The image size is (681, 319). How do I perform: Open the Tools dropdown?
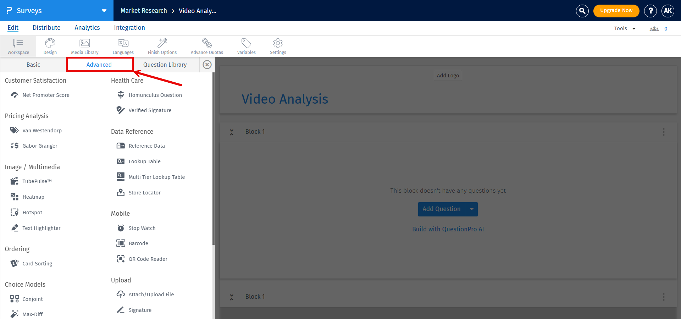(x=625, y=28)
